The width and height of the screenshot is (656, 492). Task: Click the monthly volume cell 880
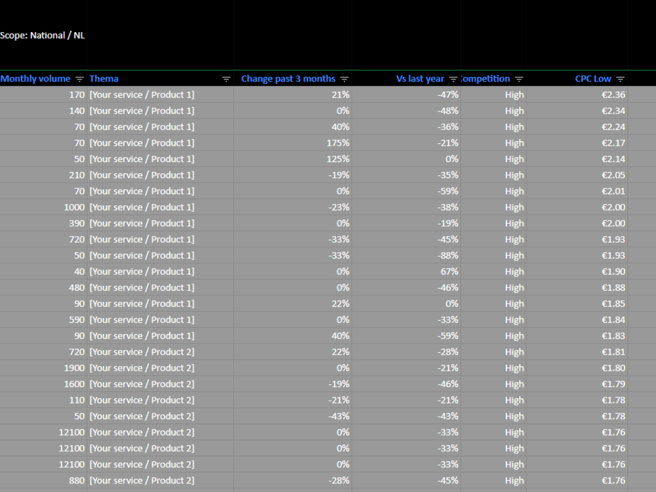[43, 481]
